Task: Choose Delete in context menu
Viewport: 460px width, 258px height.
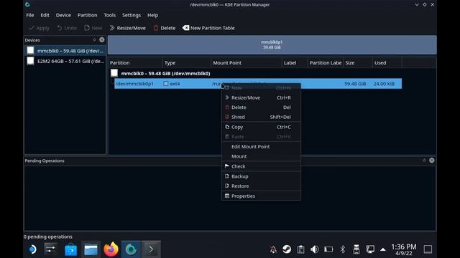Action: (261, 107)
